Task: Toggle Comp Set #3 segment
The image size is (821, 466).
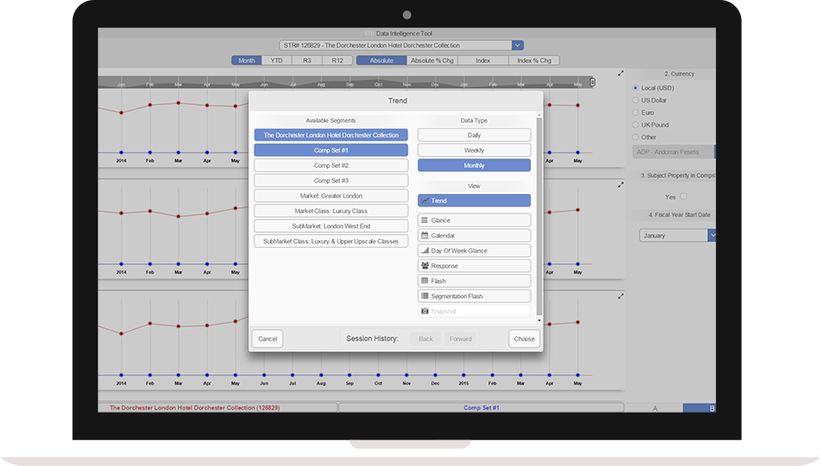Action: [331, 181]
